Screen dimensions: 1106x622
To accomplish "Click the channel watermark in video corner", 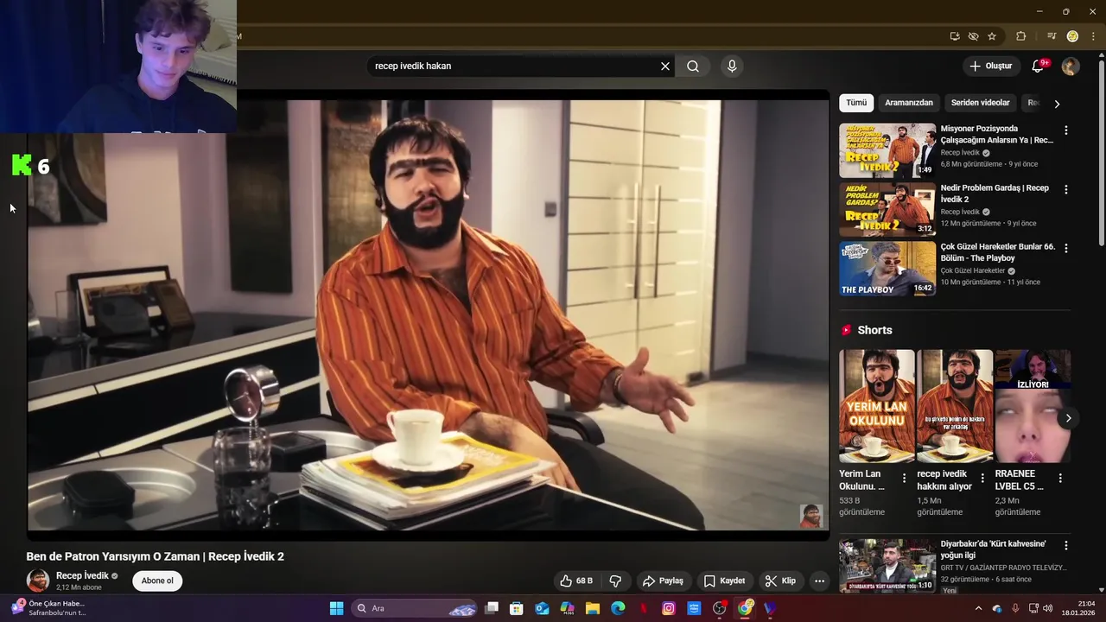I will click(x=810, y=516).
